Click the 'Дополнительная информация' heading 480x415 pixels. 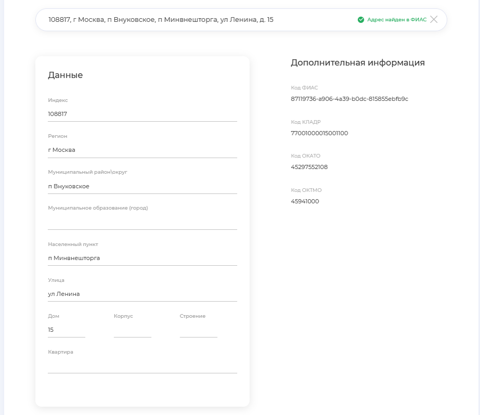coord(357,63)
